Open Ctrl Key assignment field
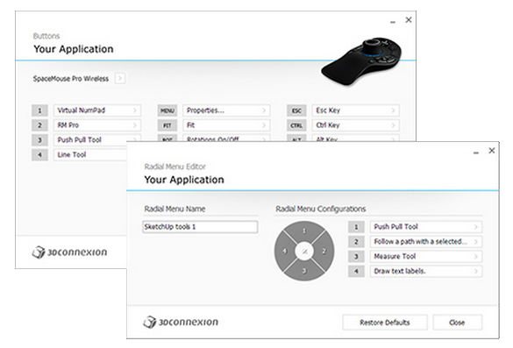The width and height of the screenshot is (513, 348). point(356,125)
